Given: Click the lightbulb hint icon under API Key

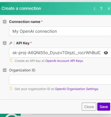Looking at the screenshot, I should tap(11, 60).
